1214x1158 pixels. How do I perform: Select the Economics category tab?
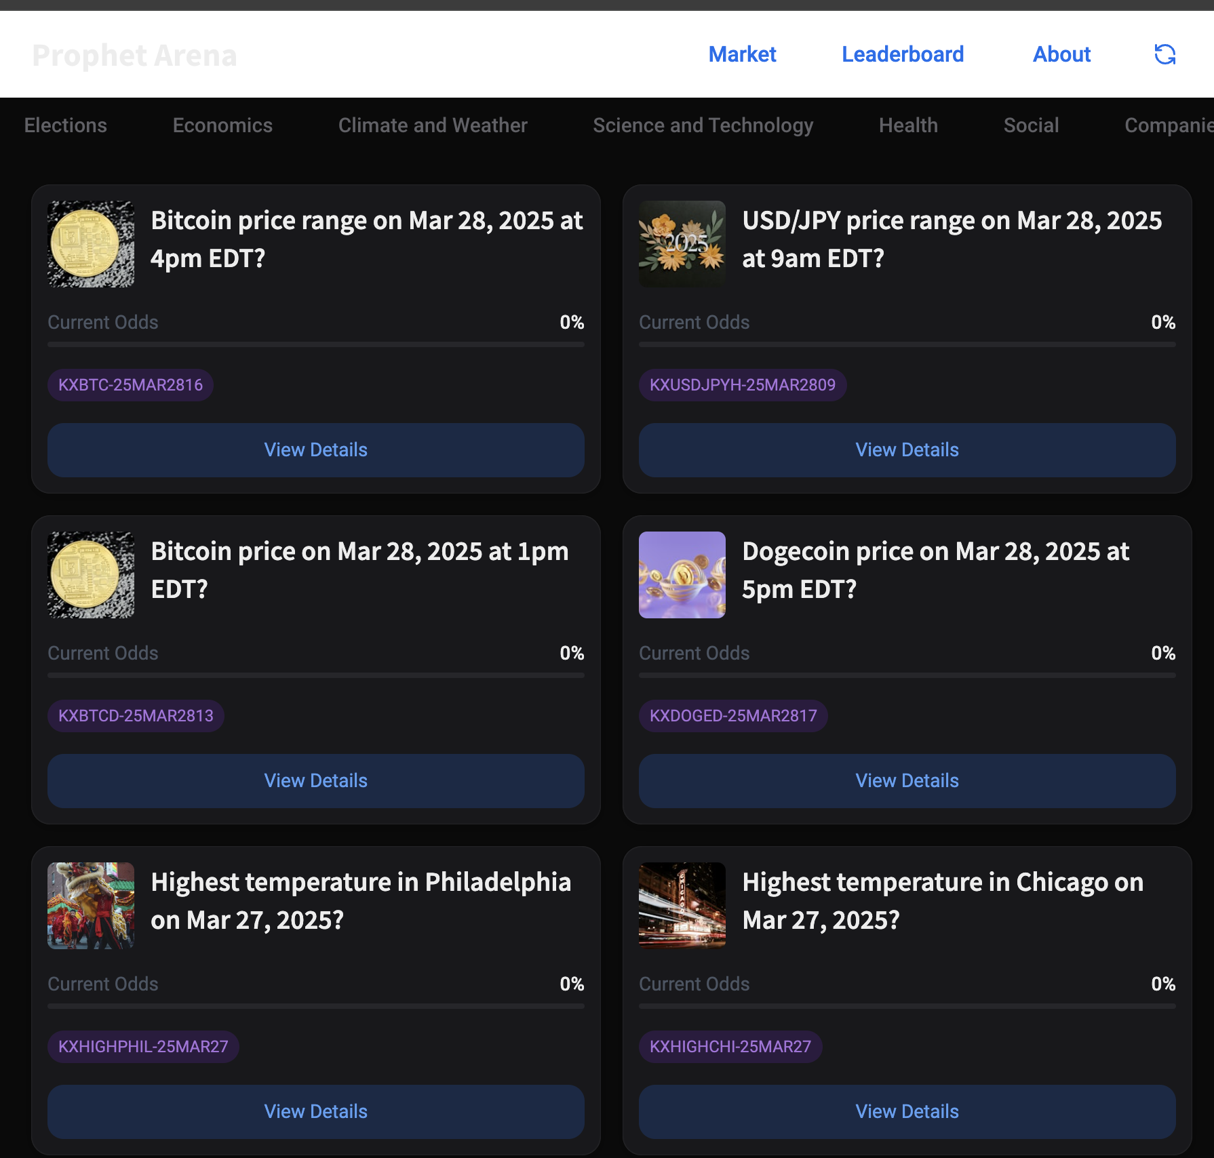pyautogui.click(x=222, y=125)
